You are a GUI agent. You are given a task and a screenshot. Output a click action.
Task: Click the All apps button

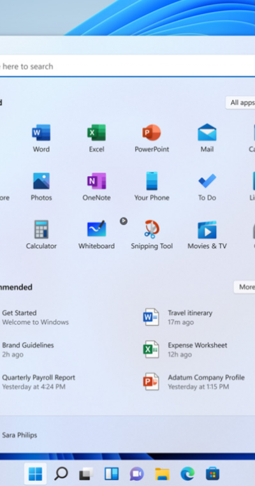click(241, 103)
